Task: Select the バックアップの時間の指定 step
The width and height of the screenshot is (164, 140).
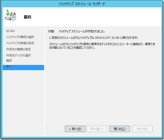Action: 20,43
